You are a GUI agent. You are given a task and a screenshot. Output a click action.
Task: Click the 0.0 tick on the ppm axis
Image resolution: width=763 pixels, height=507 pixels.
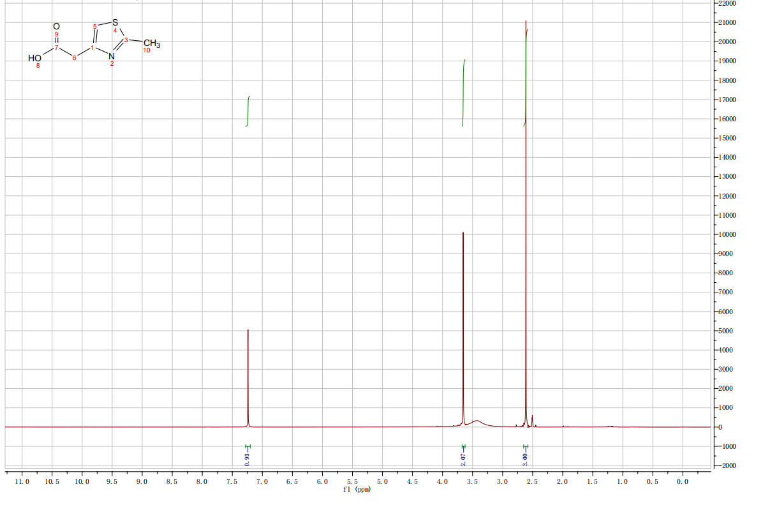[682, 481]
